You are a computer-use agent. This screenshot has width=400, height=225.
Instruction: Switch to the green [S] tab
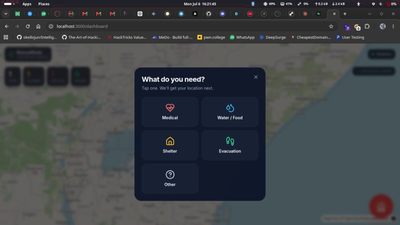(17, 14)
